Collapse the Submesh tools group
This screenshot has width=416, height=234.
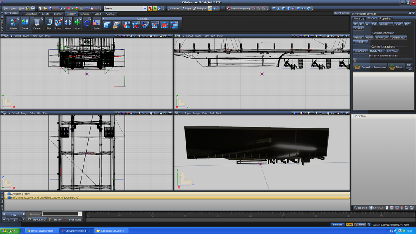point(104,19)
